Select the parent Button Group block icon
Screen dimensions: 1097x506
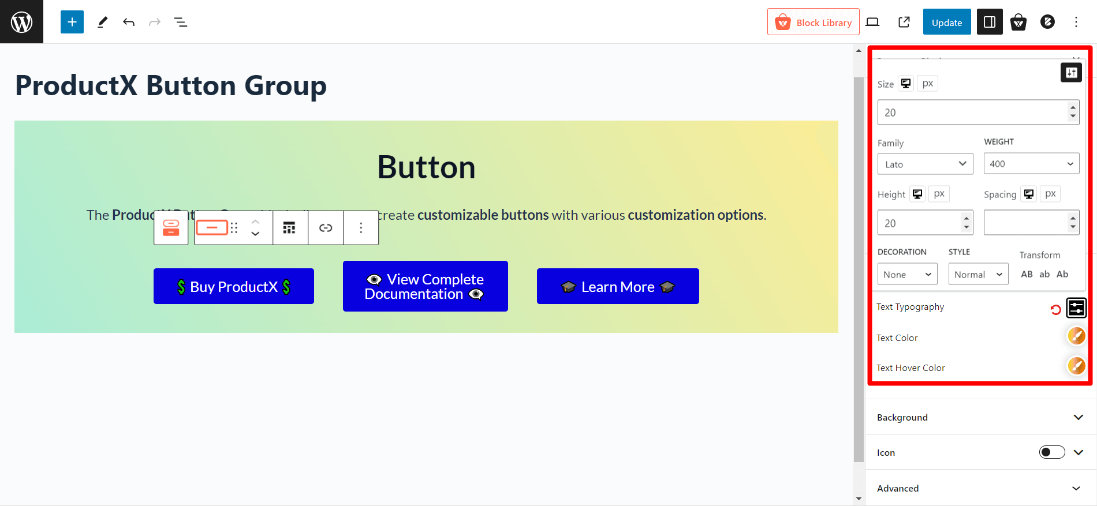point(171,227)
